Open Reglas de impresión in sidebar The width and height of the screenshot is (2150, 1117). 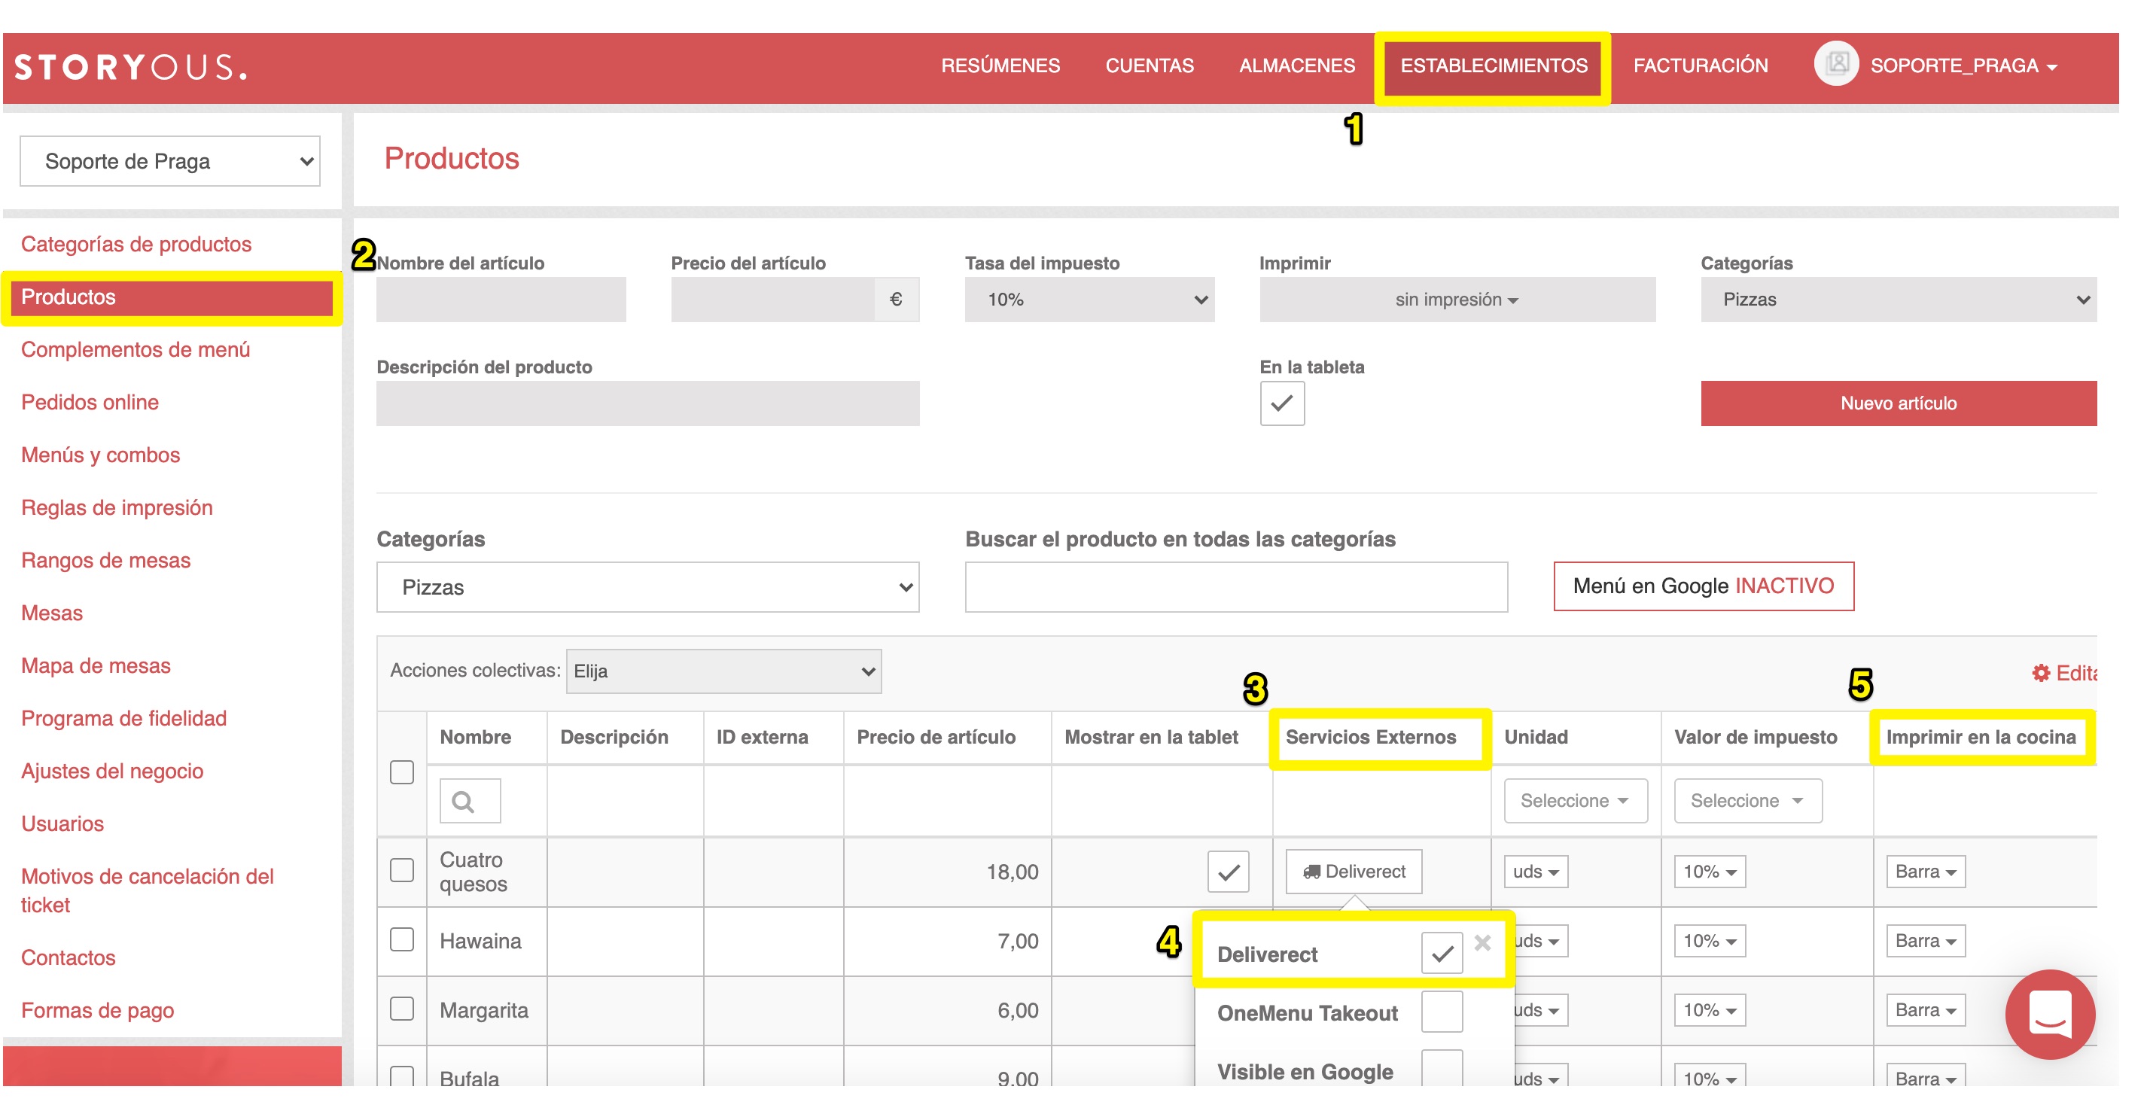coord(117,508)
